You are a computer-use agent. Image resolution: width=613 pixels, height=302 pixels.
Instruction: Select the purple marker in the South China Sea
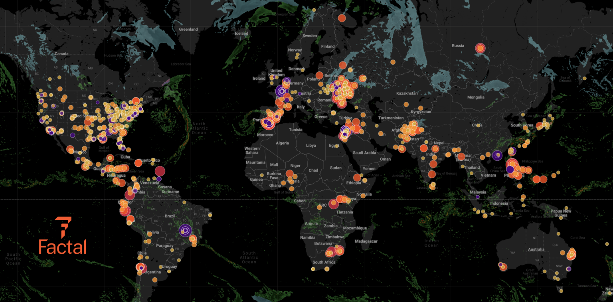497,156
